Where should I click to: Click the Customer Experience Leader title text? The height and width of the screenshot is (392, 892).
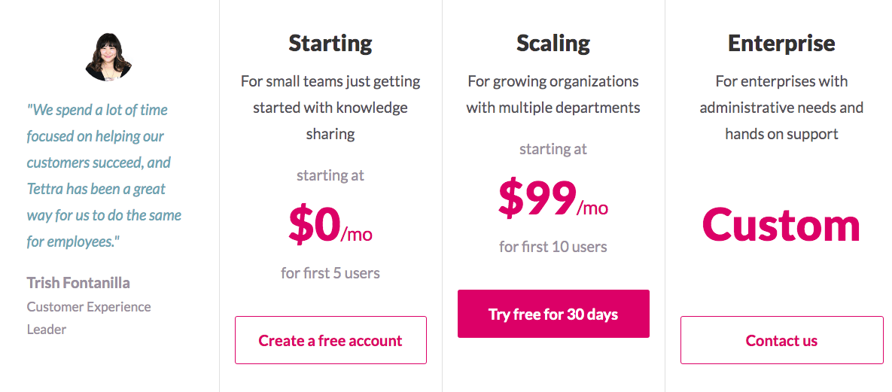click(89, 318)
